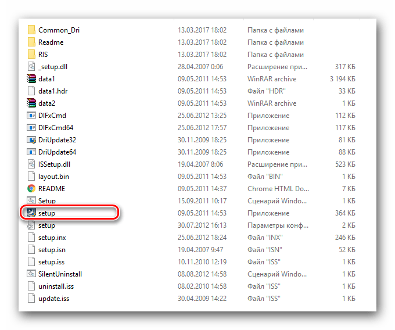The width and height of the screenshot is (395, 330).
Task: Select the type "Файл "INX""
Action: pyautogui.click(x=265, y=237)
